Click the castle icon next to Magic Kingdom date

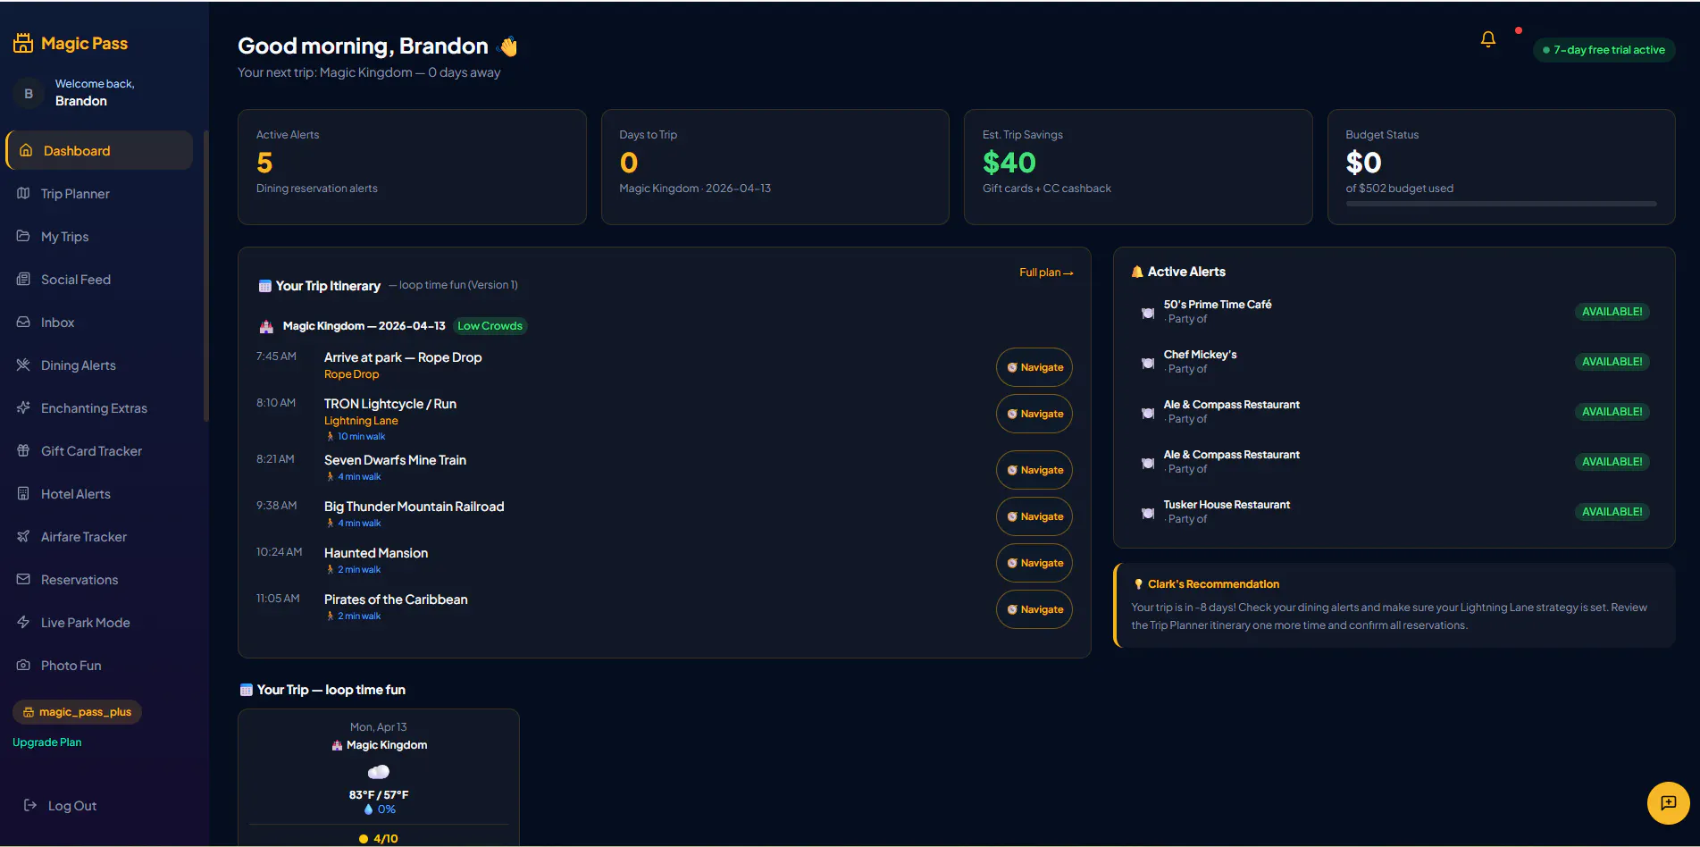266,327
